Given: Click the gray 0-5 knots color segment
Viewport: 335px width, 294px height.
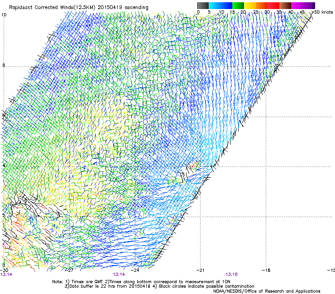Looking at the screenshot, I should point(203,5).
